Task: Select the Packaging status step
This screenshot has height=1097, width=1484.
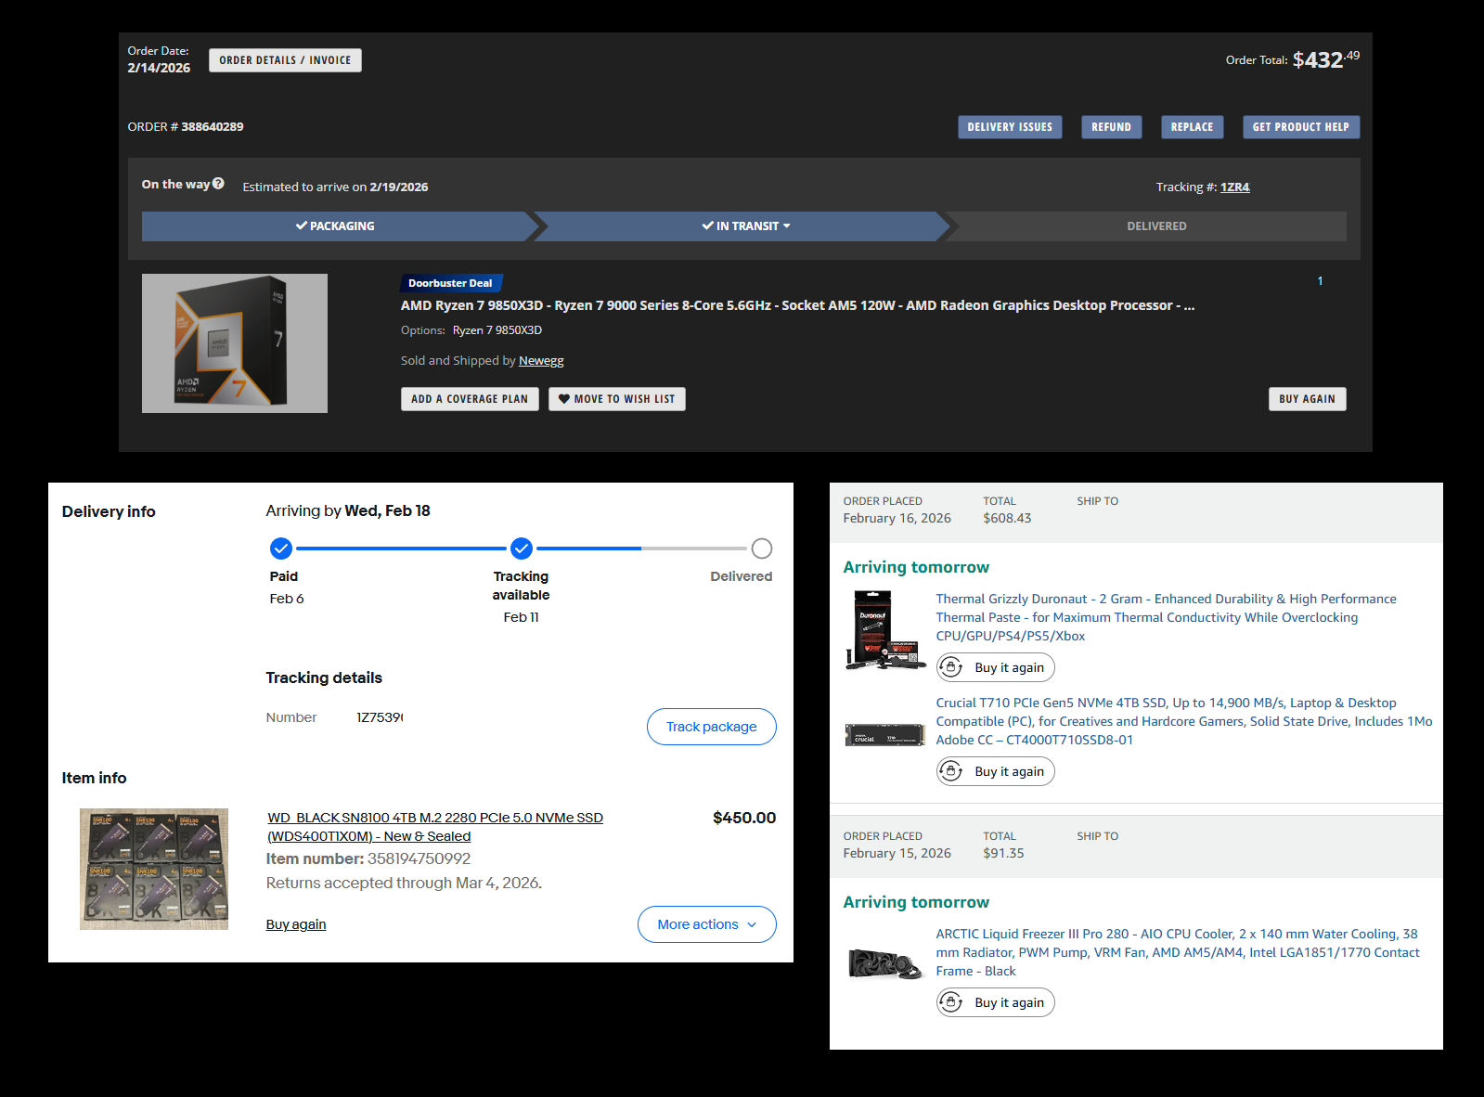Action: [335, 226]
